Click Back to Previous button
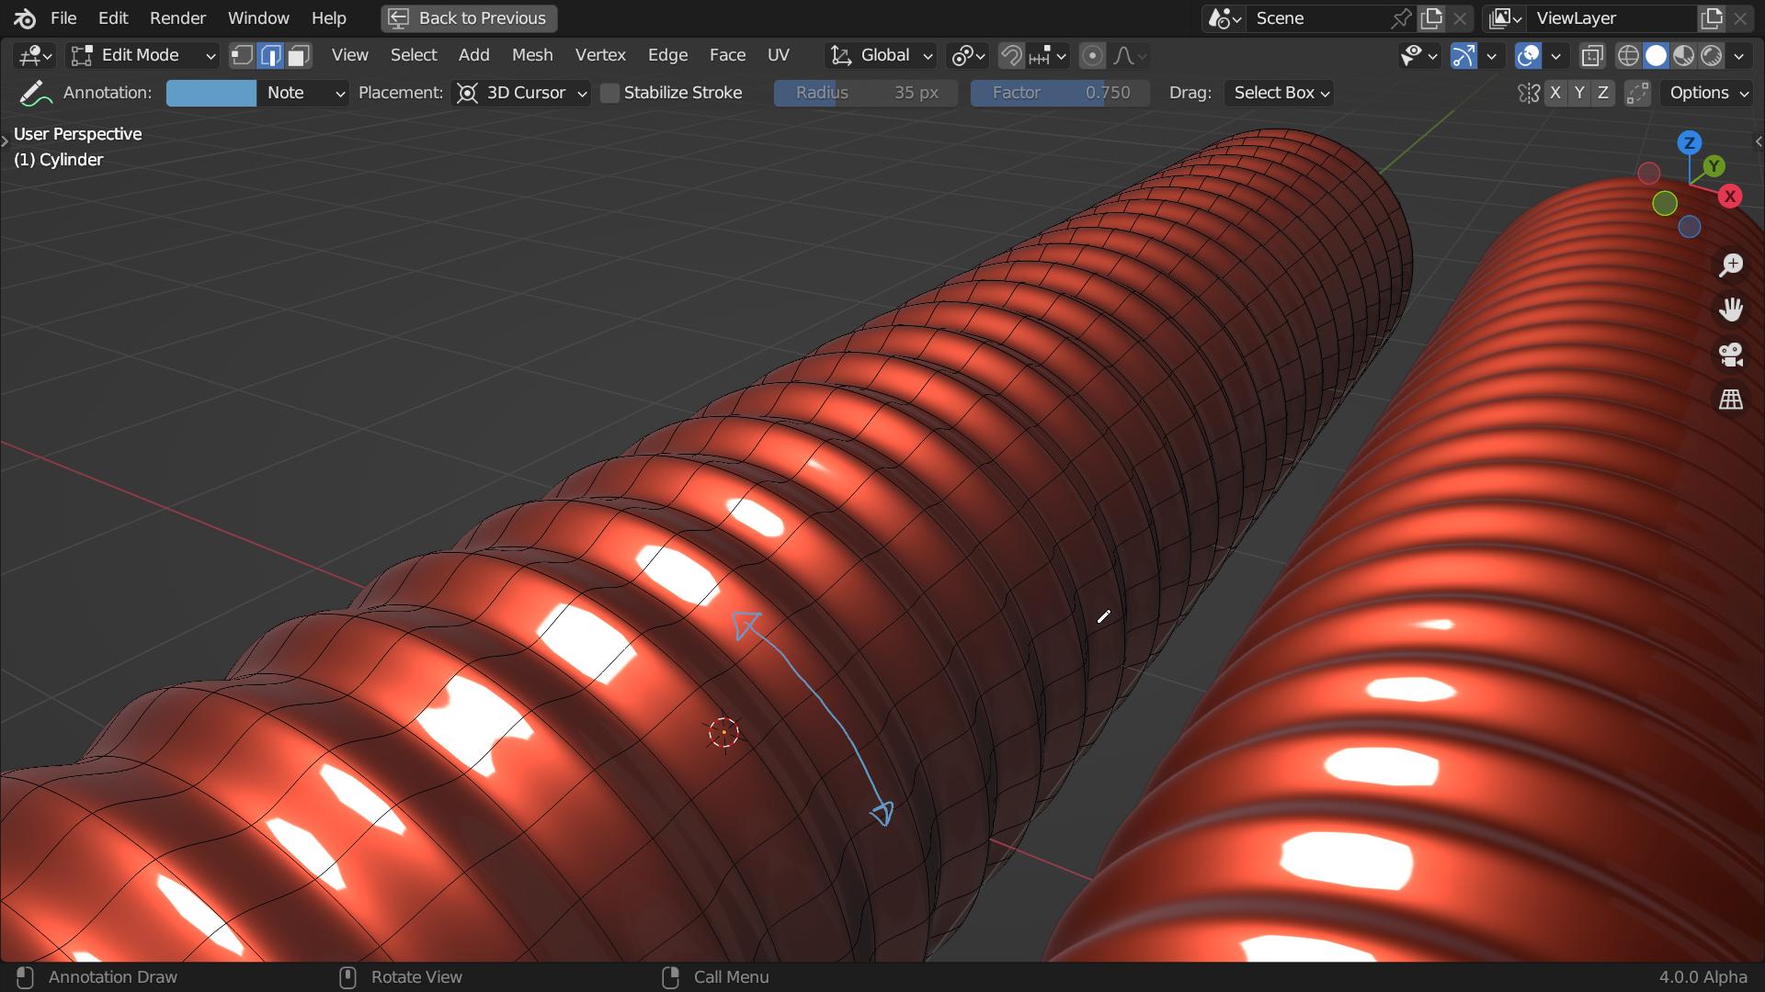1765x992 pixels. coord(469,18)
